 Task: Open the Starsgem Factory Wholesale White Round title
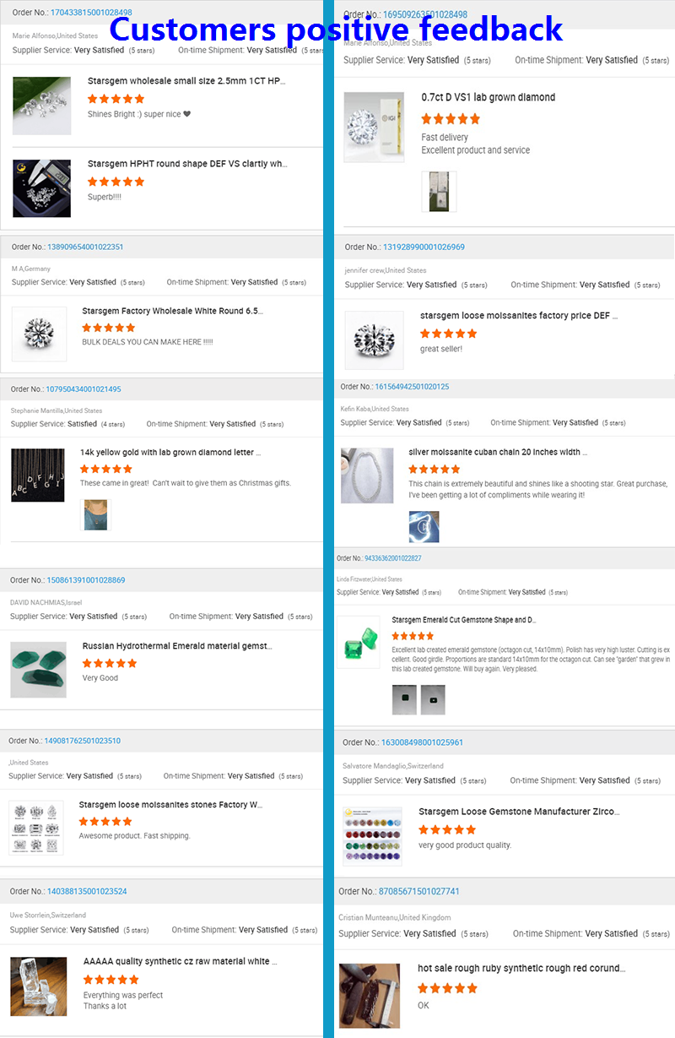[172, 311]
